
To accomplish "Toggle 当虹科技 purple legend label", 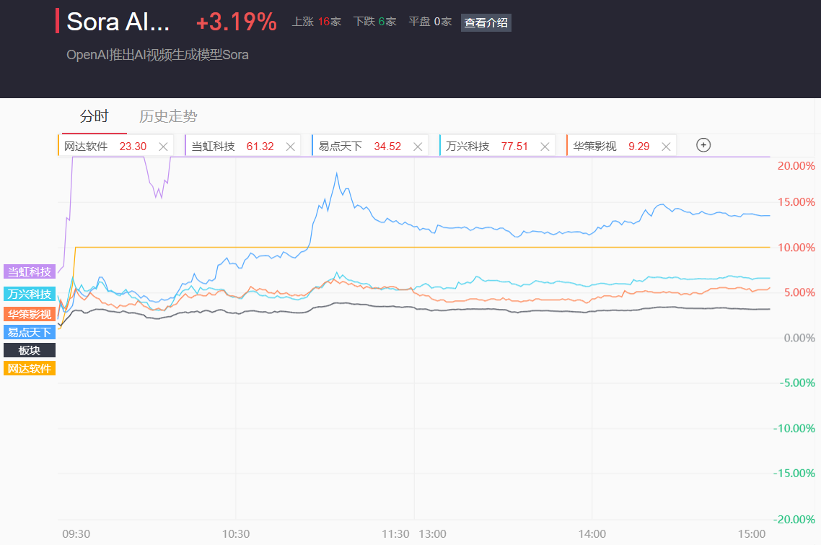I will click(30, 272).
